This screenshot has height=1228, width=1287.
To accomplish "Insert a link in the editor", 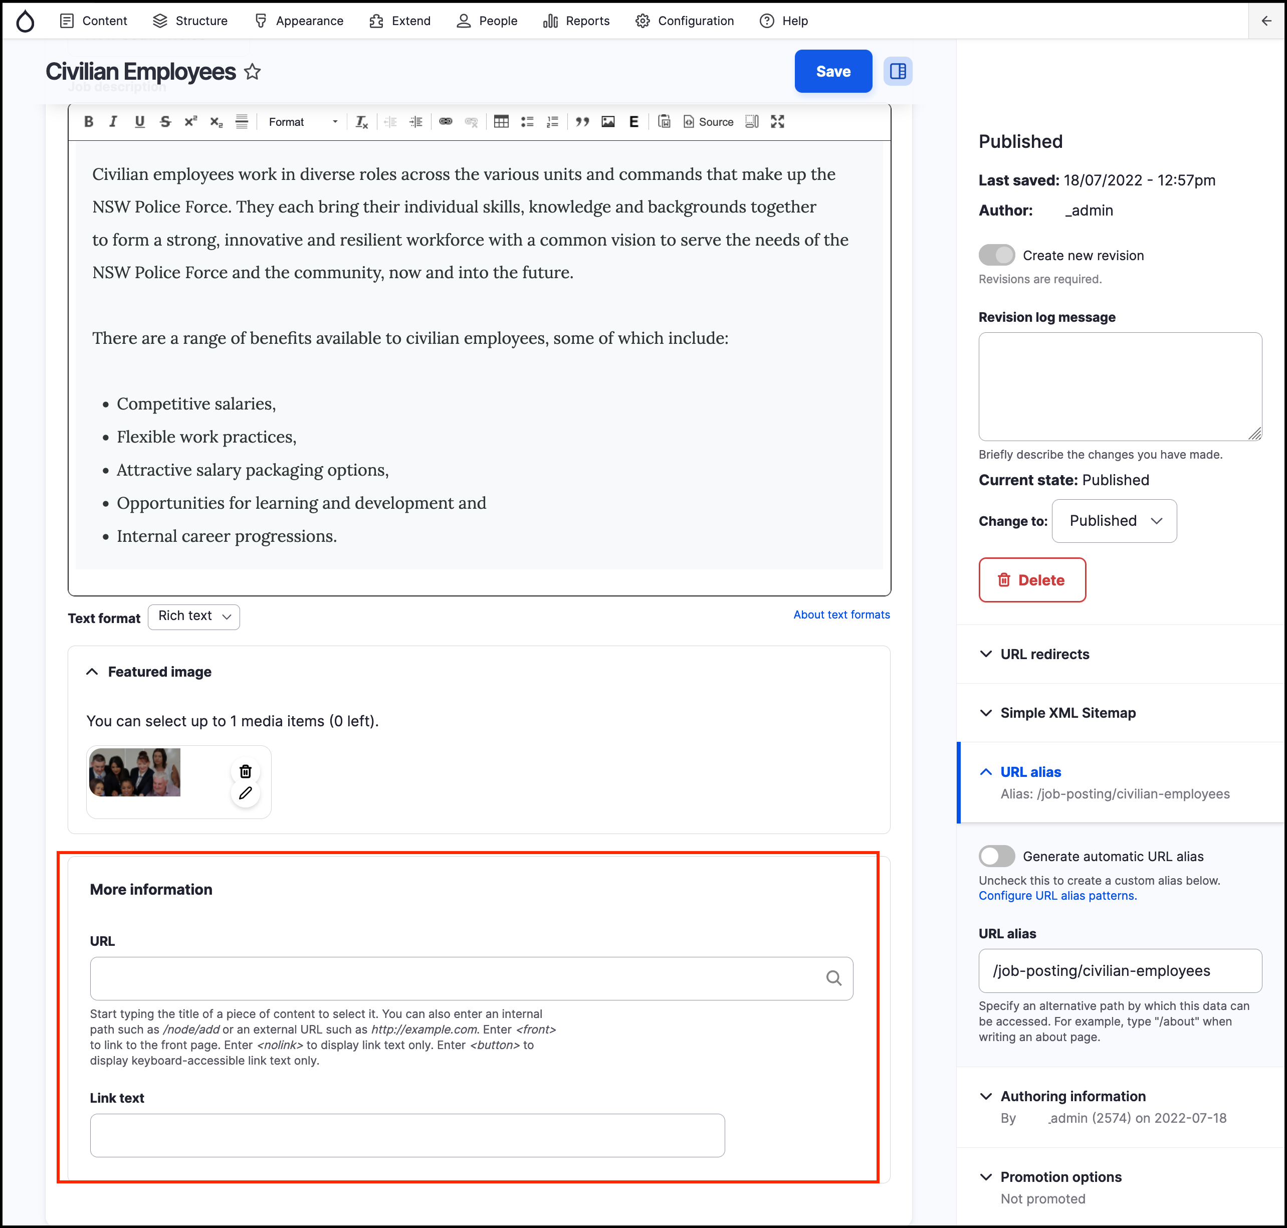I will tap(446, 122).
